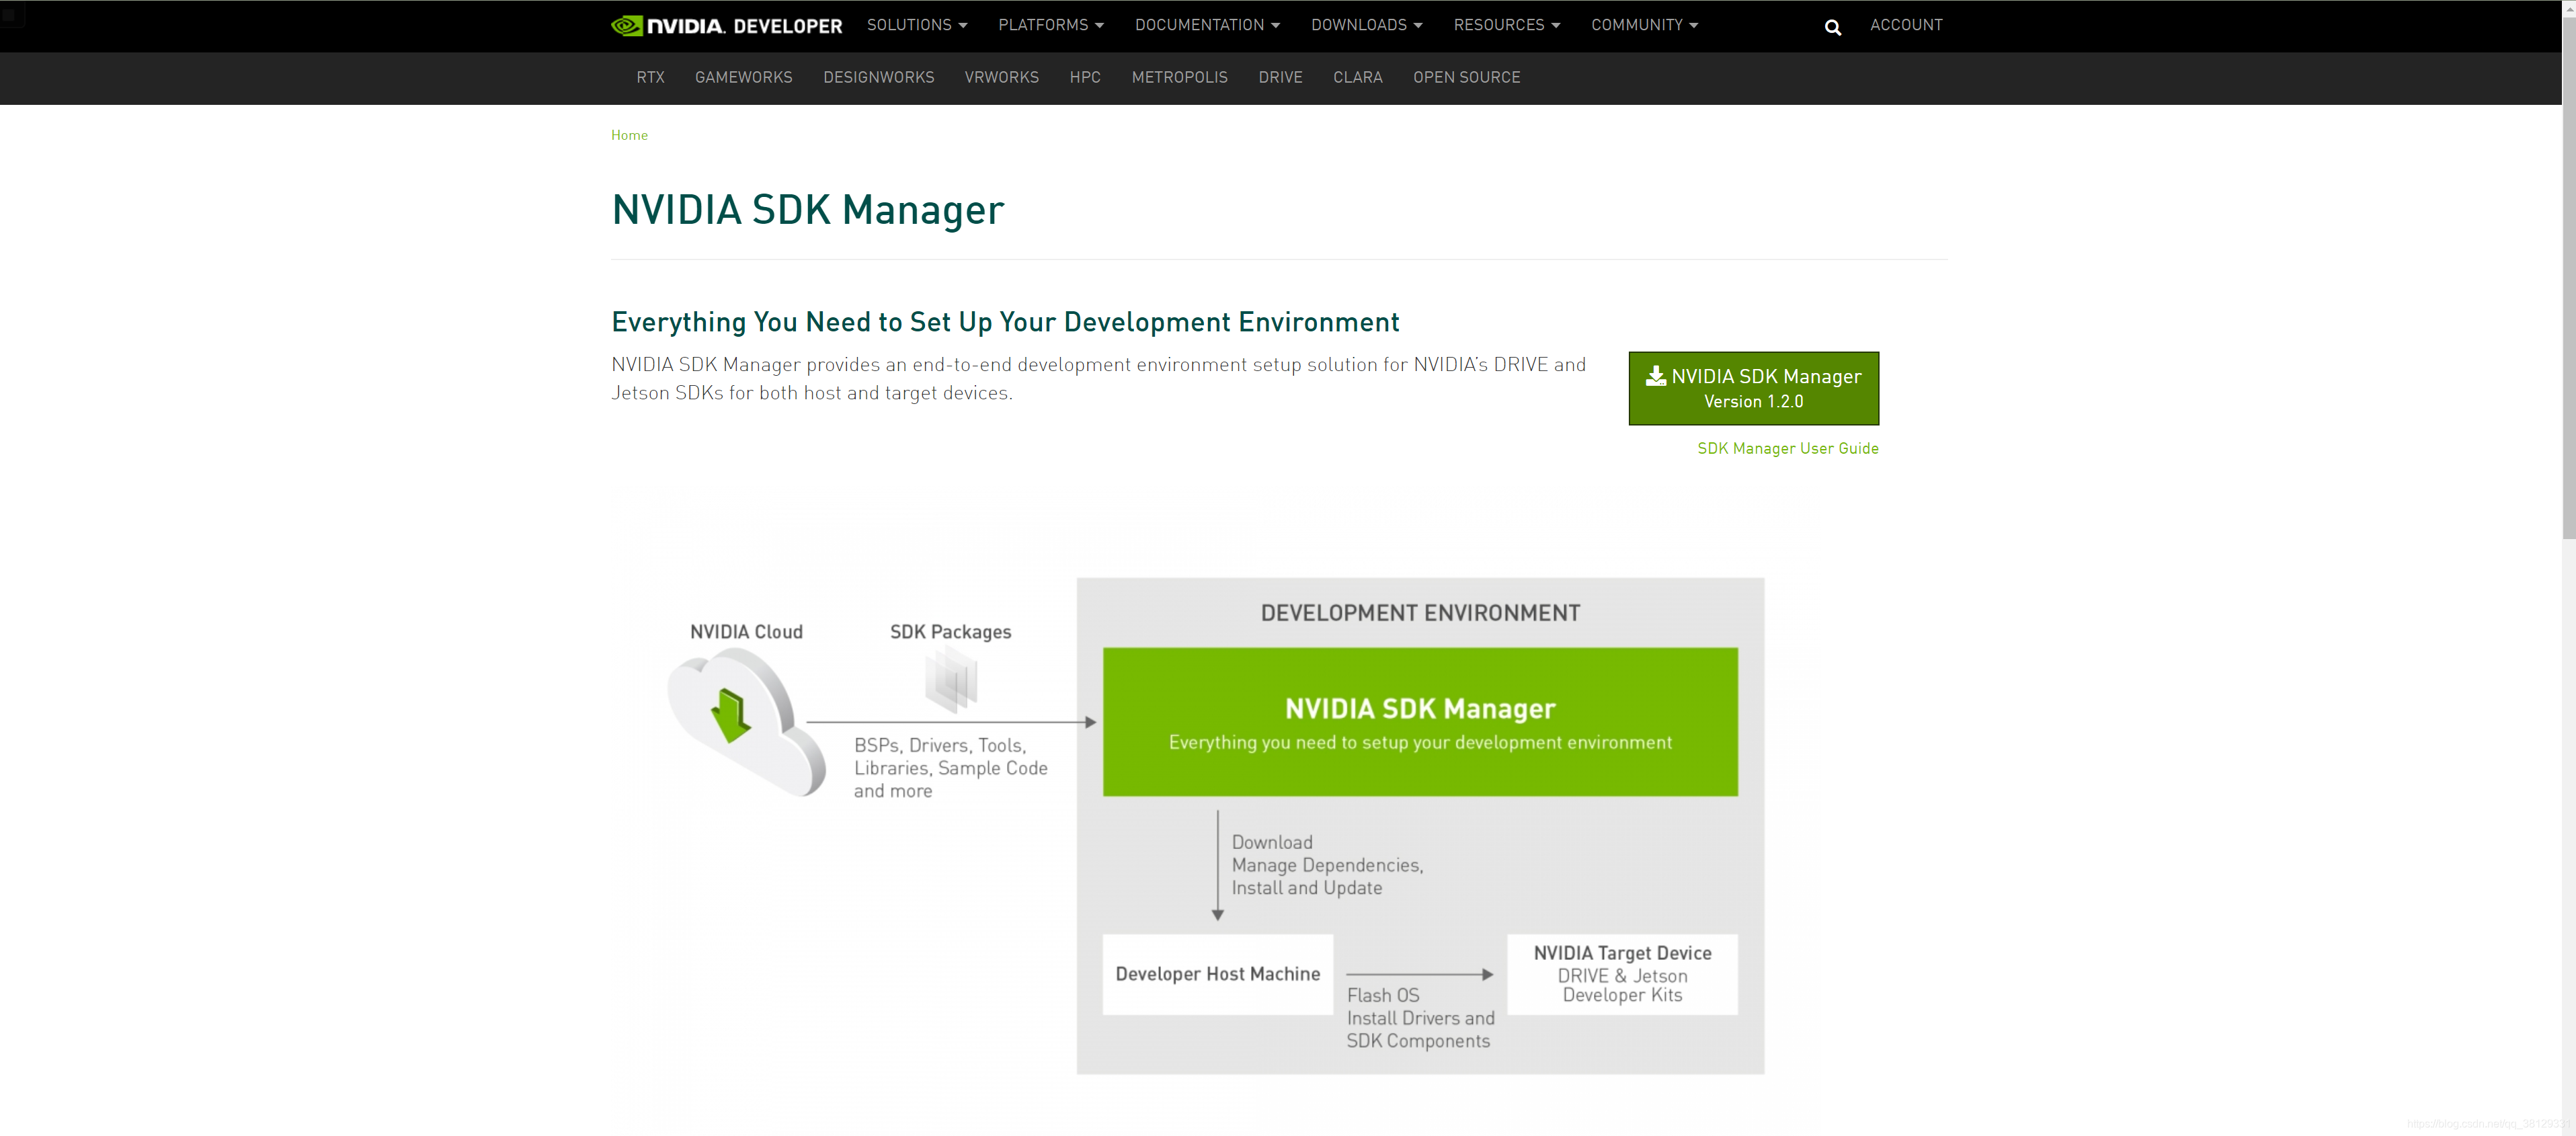Click the NVIDIA Target Device box

[1622, 974]
